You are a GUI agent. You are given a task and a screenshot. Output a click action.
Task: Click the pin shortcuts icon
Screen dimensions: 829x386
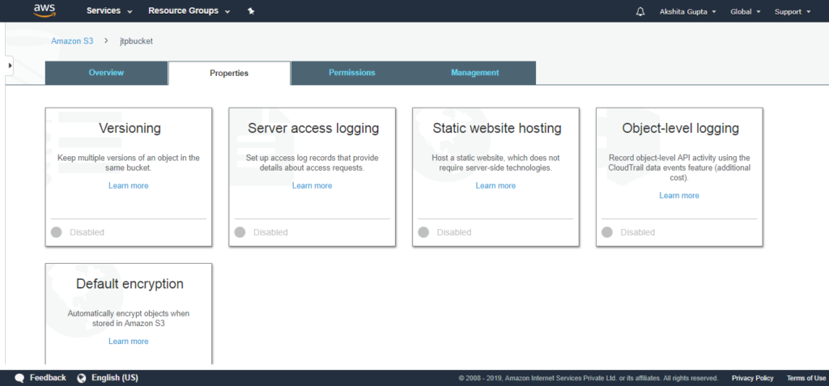click(251, 11)
